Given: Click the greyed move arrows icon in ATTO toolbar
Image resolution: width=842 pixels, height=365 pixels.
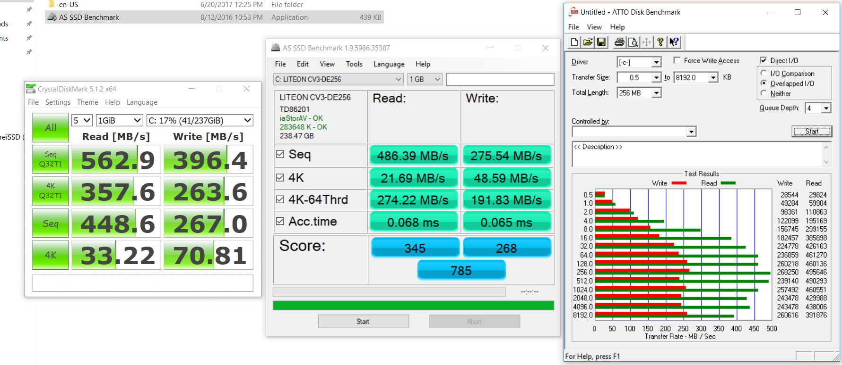Looking at the screenshot, I should click(646, 42).
